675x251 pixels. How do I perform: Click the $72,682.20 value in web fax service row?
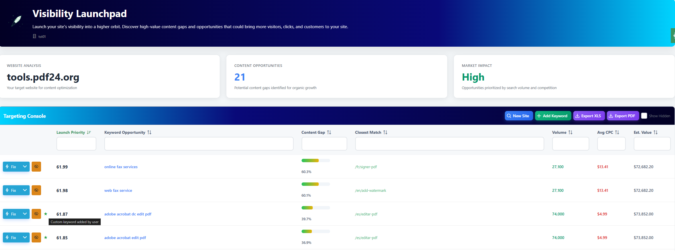[644, 190]
